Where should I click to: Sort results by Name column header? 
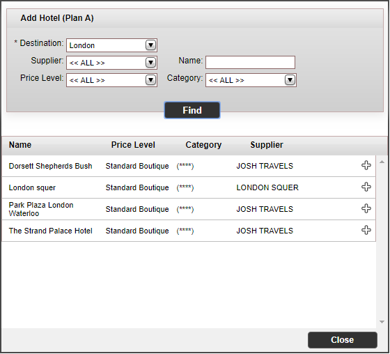click(20, 145)
